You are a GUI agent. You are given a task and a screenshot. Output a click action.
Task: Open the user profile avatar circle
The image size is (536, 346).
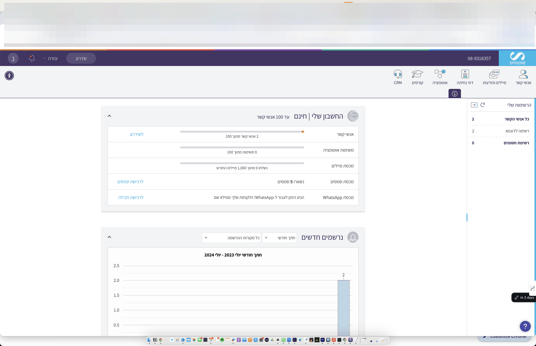(x=13, y=58)
